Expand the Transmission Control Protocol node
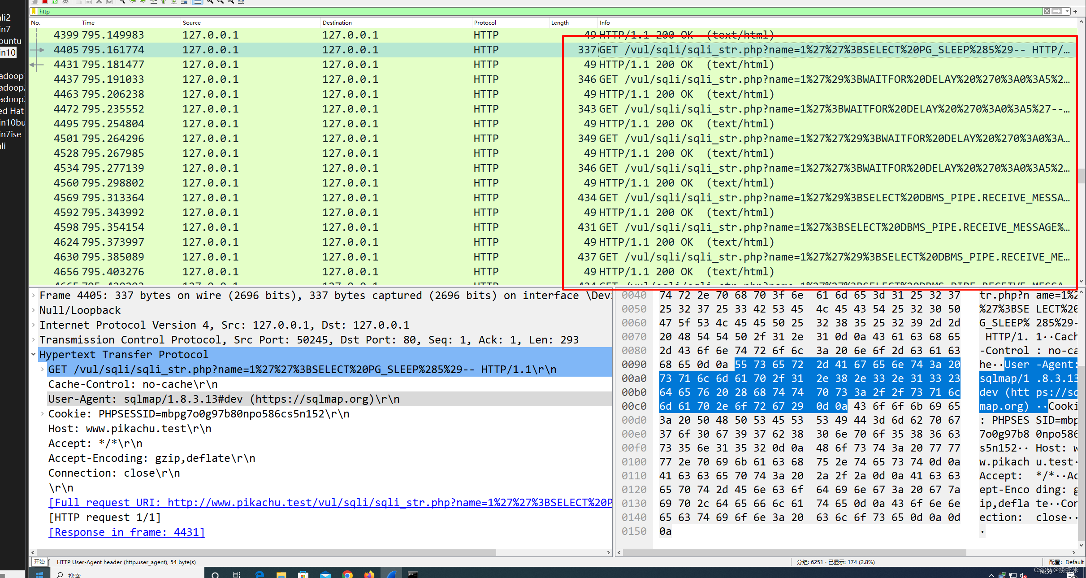1086x578 pixels. (34, 340)
